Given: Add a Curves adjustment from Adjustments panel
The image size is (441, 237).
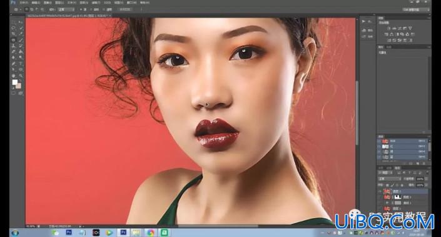Looking at the screenshot, I should [x=400, y=28].
